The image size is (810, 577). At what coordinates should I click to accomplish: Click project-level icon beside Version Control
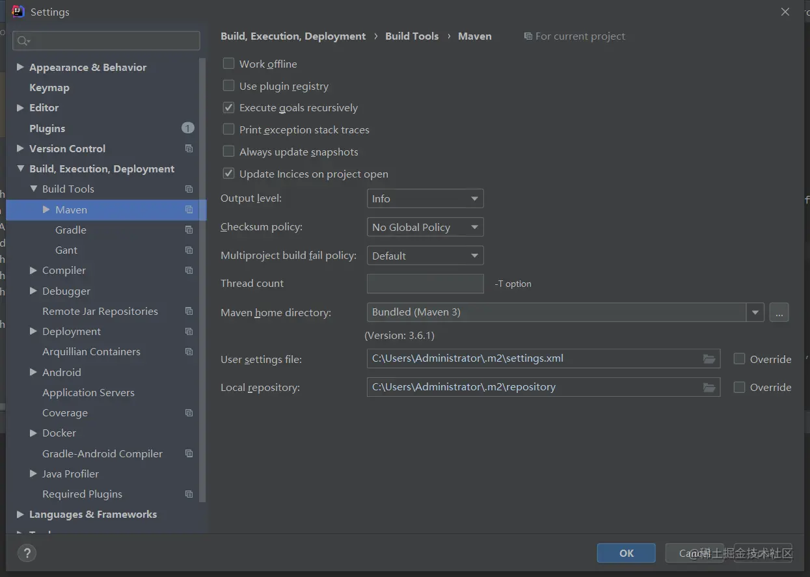[189, 148]
